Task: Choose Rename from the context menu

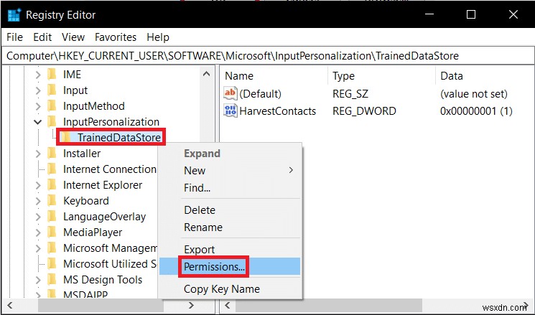Action: pyautogui.click(x=230, y=227)
